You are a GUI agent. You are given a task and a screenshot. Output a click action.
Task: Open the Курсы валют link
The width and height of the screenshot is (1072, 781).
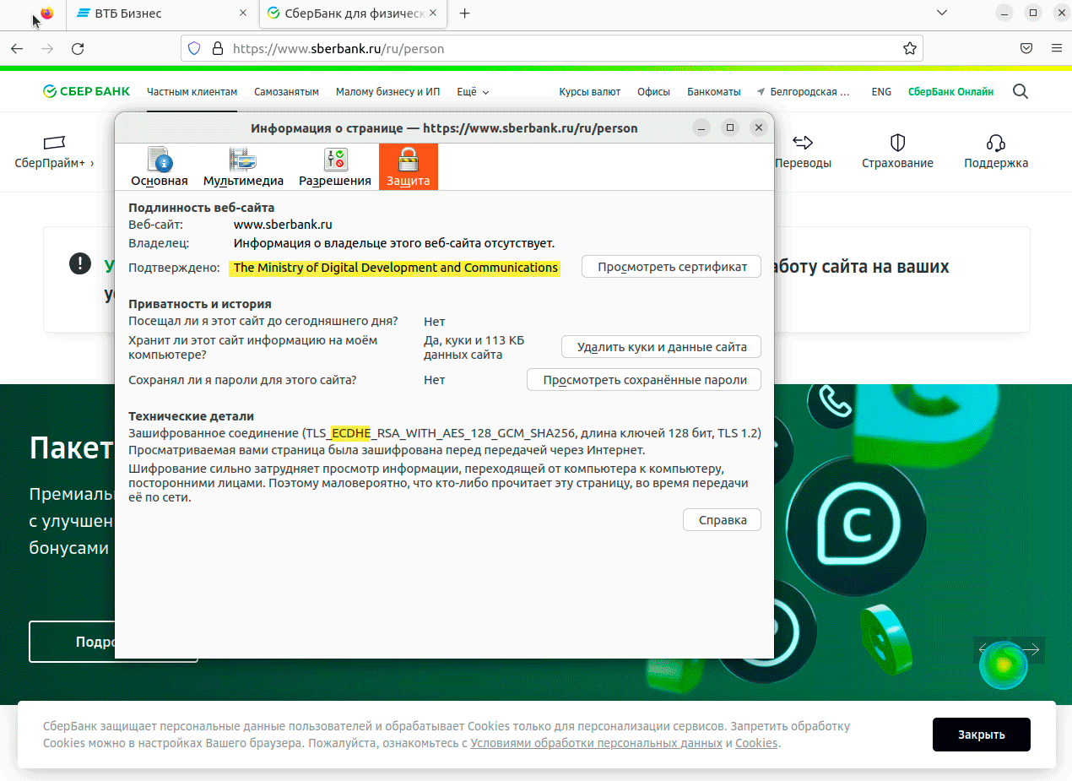[x=589, y=92]
